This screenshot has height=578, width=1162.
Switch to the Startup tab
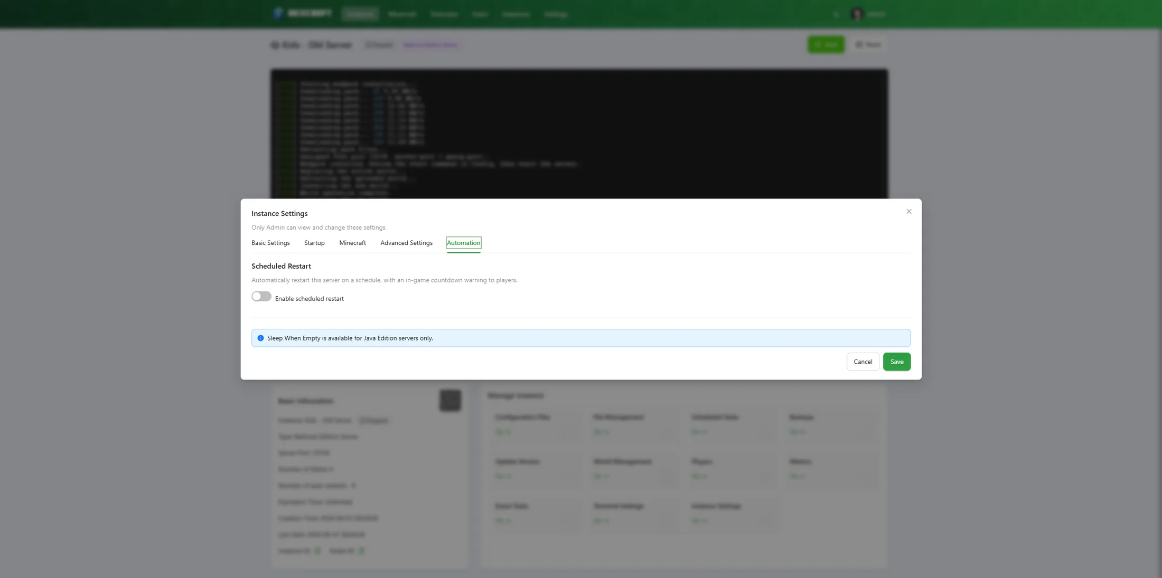coord(314,243)
